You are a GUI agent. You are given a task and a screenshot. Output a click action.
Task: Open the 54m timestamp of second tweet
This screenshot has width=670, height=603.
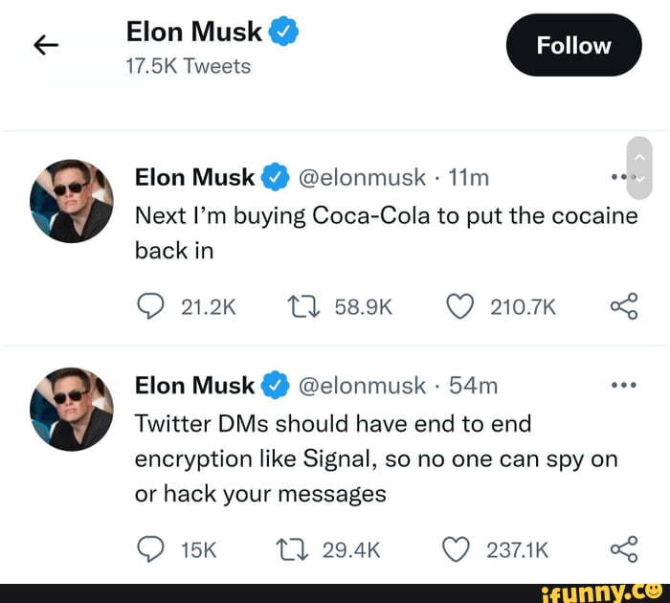(x=474, y=386)
